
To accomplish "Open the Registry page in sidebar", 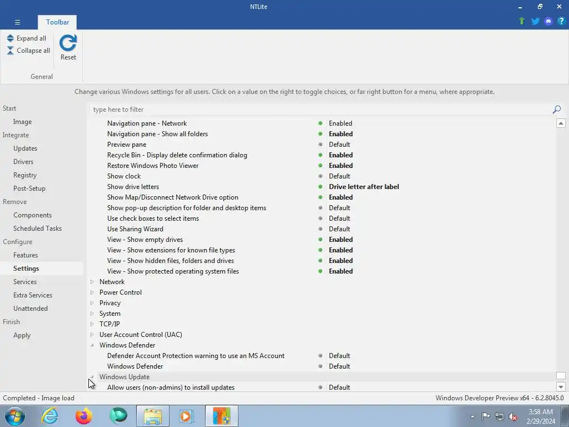I will tap(25, 175).
